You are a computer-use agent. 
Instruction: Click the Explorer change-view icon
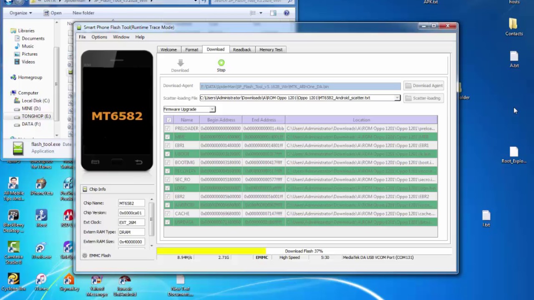[x=253, y=13]
